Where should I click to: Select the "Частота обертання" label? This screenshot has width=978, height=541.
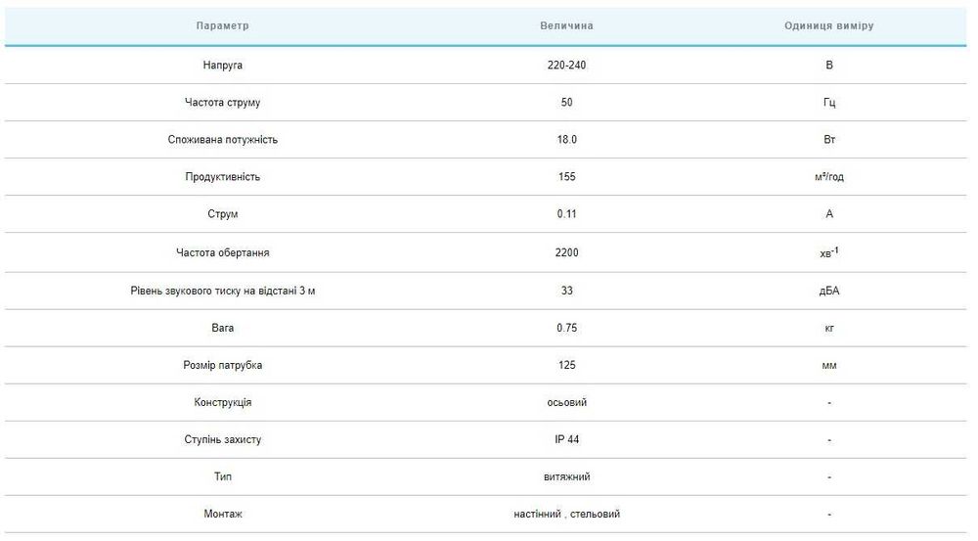point(223,252)
